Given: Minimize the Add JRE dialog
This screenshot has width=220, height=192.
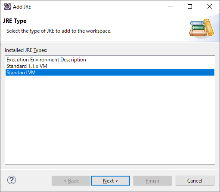Looking at the screenshot, I should (170, 6).
